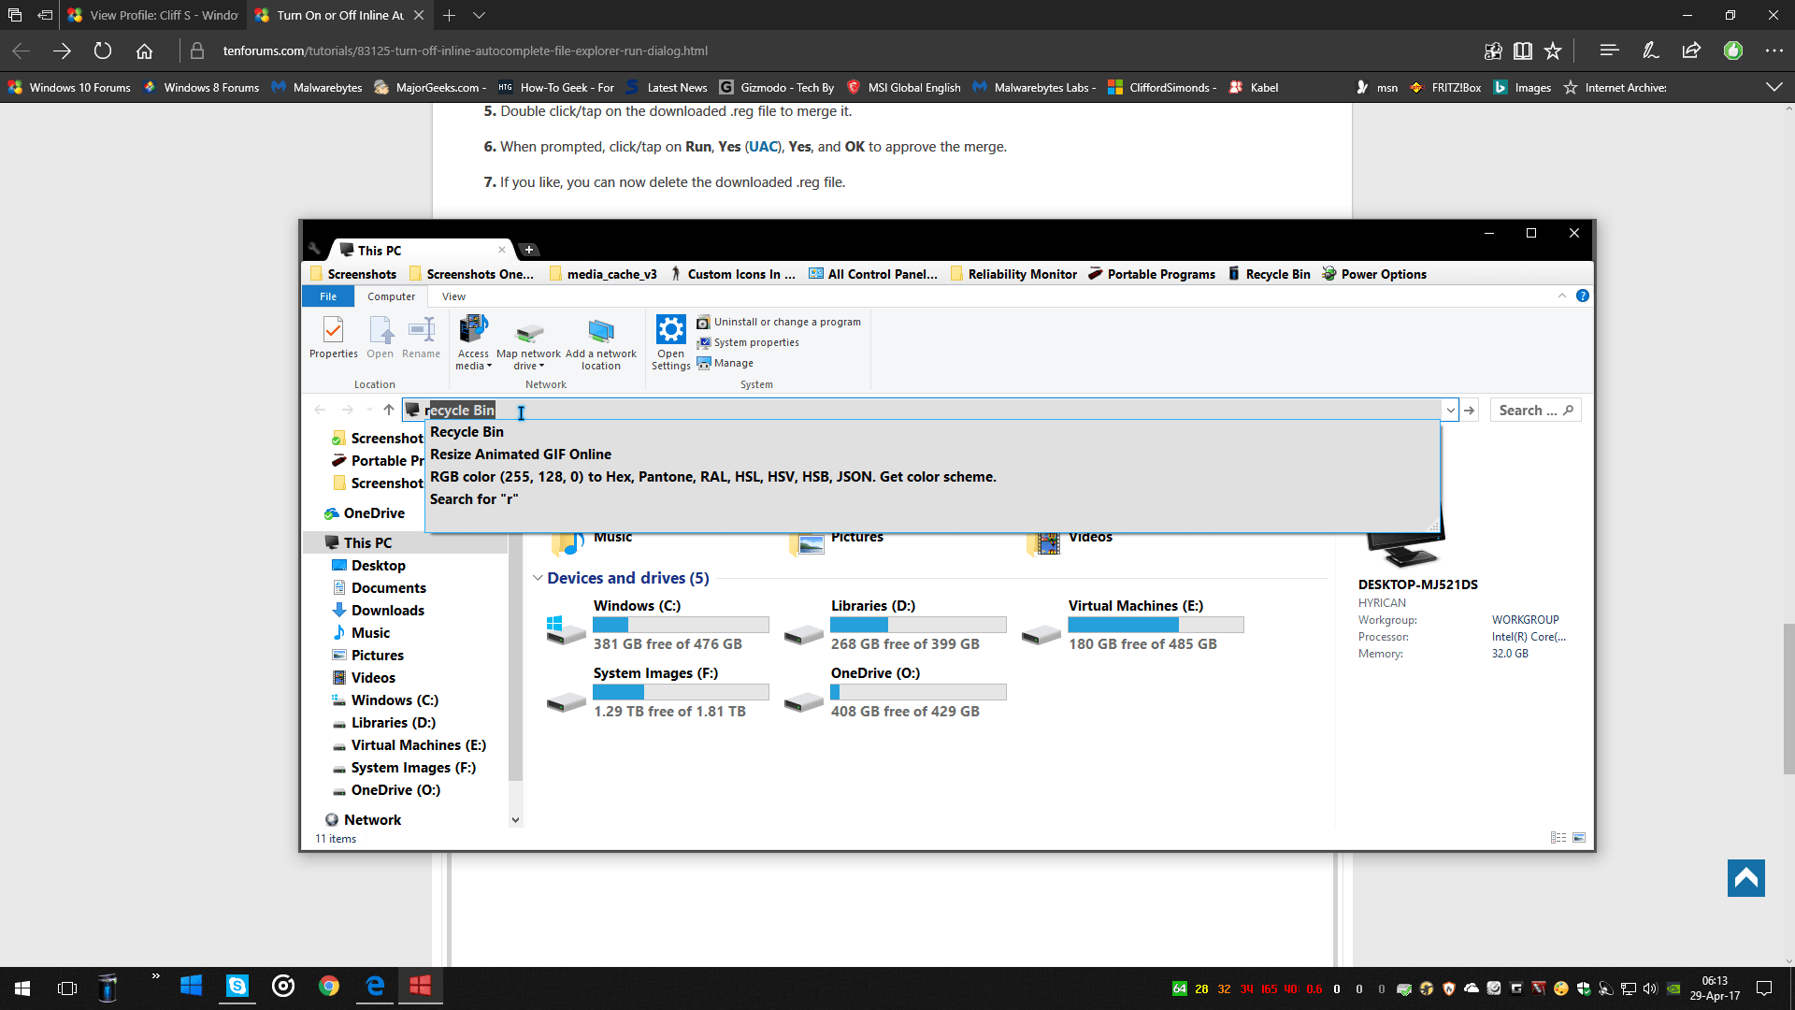
Task: Switch to details view in status bar
Action: point(1556,837)
